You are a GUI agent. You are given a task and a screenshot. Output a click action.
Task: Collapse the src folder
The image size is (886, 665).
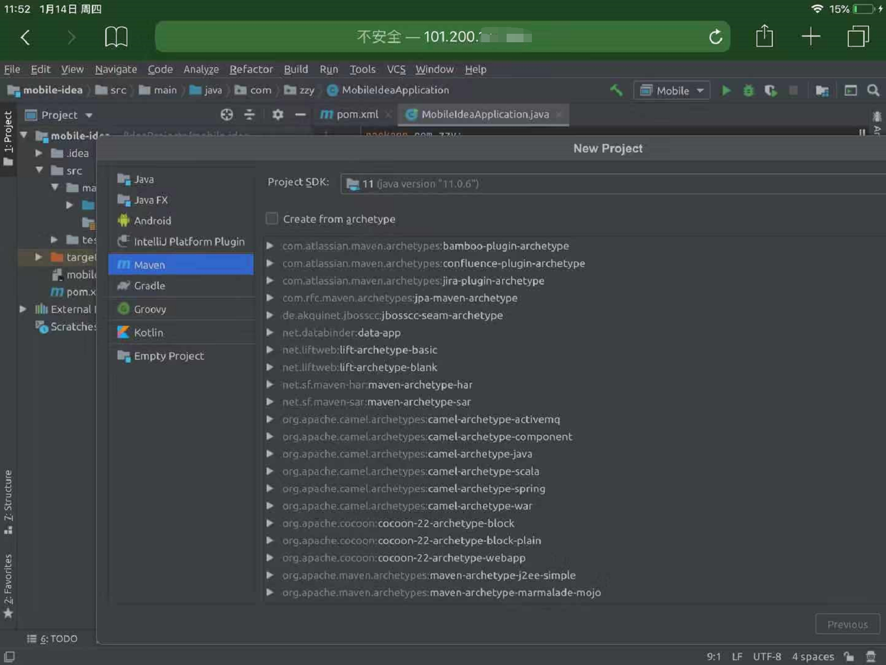[x=39, y=170]
